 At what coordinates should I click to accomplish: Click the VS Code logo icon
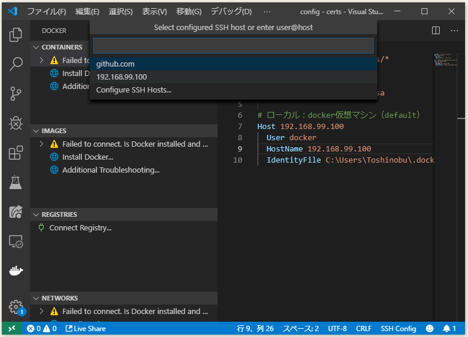pyautogui.click(x=12, y=11)
